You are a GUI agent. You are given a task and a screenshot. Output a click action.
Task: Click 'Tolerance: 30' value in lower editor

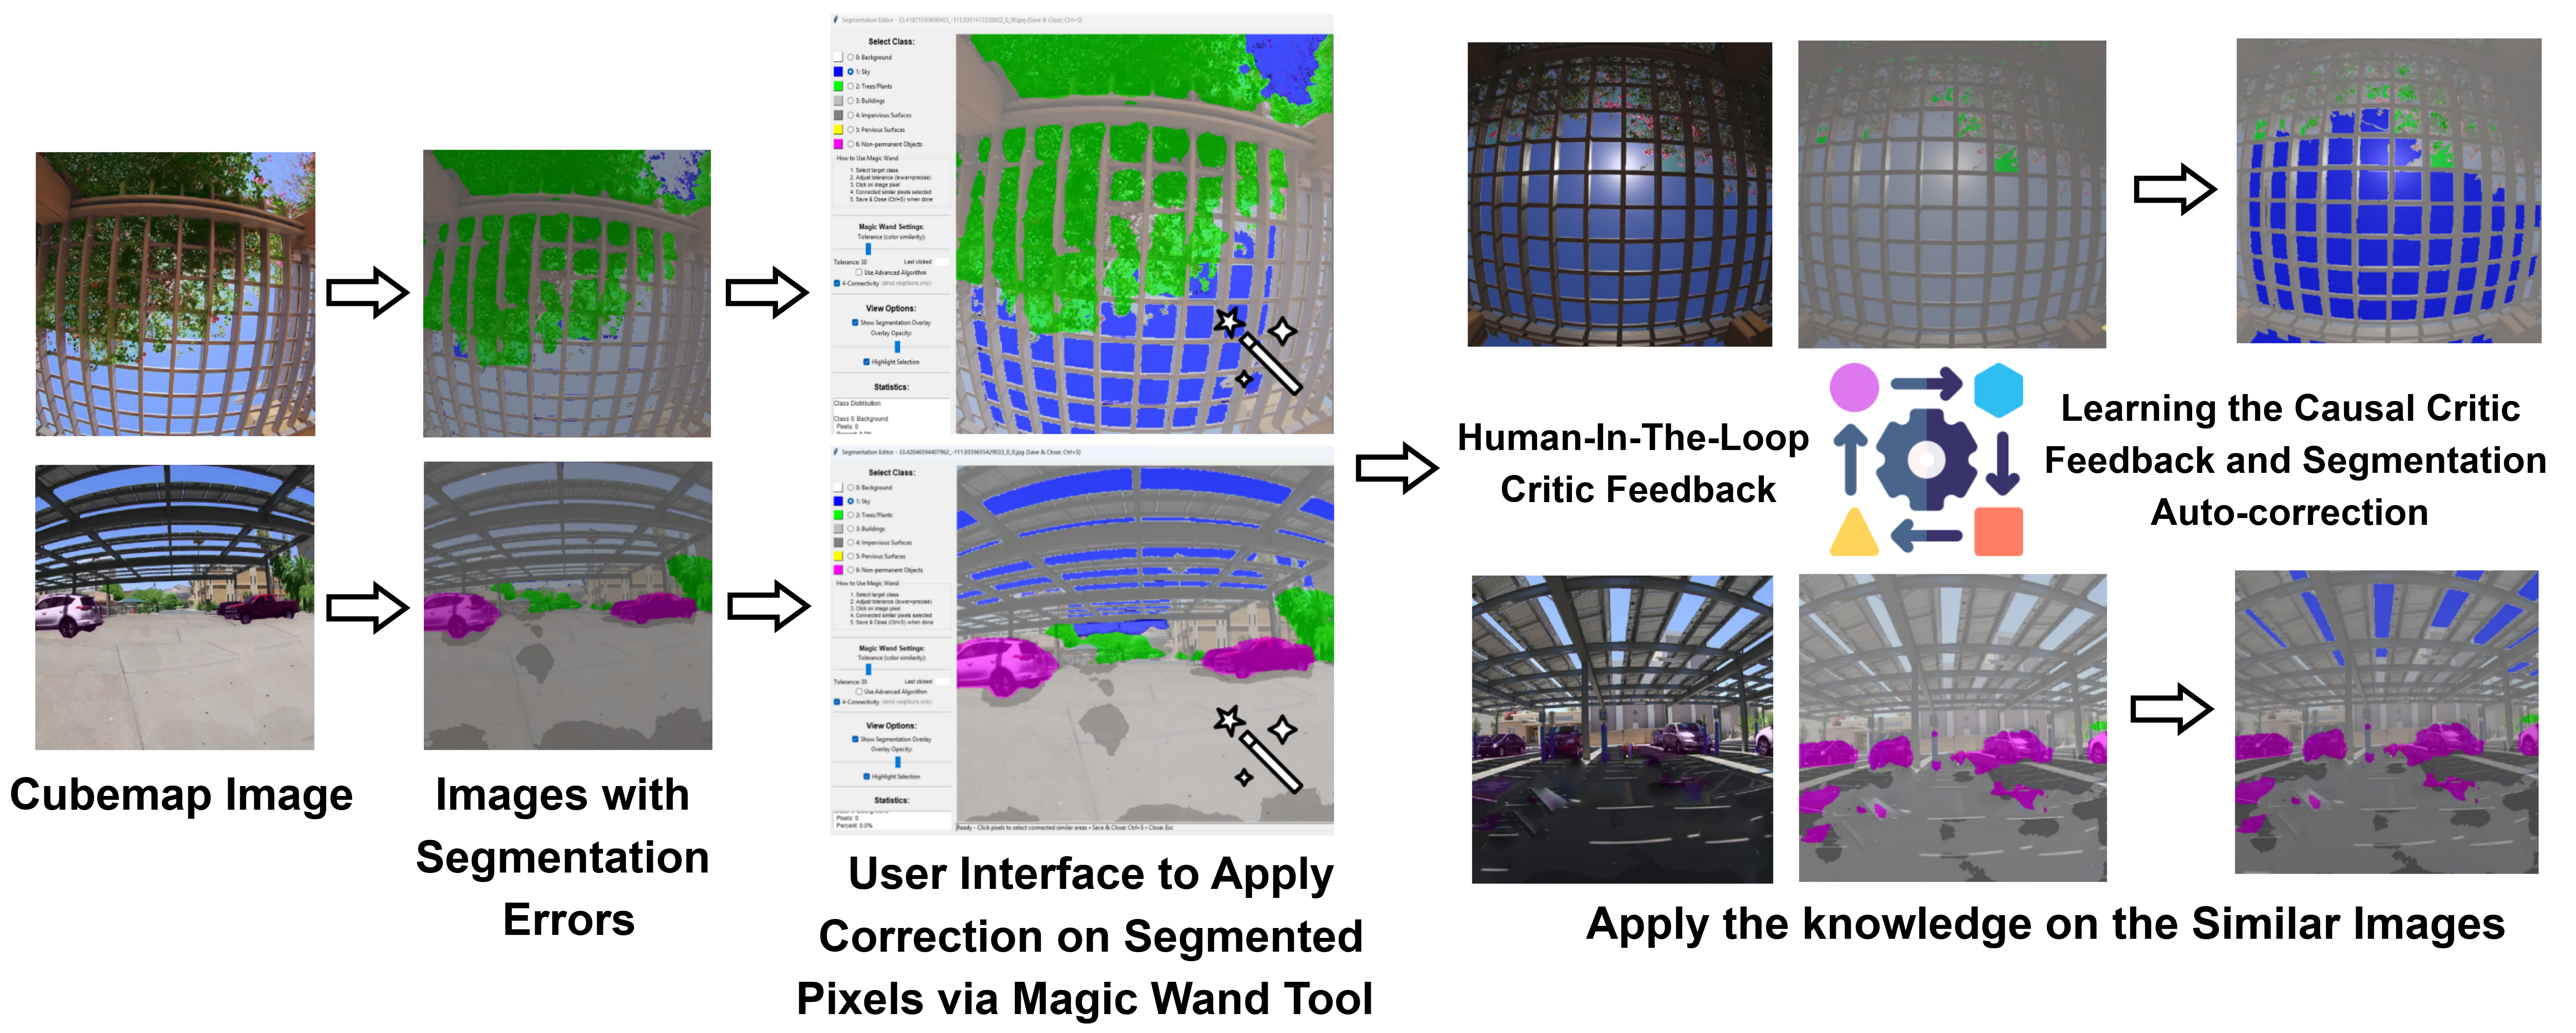(x=851, y=682)
